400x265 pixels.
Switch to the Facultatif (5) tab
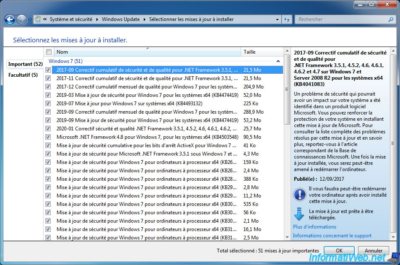point(23,75)
